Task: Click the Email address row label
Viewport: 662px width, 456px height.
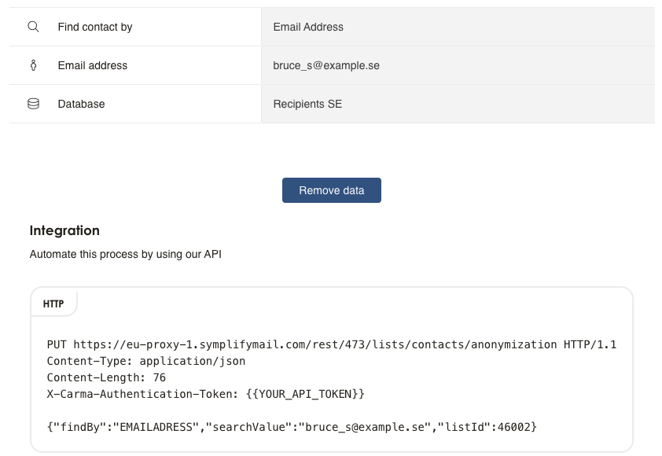Action: (x=93, y=65)
